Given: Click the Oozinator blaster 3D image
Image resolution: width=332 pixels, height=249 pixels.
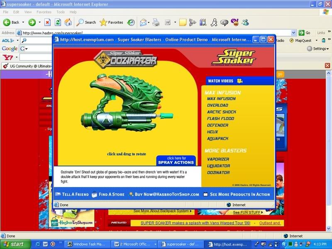Looking at the screenshot, I should click(127, 102).
